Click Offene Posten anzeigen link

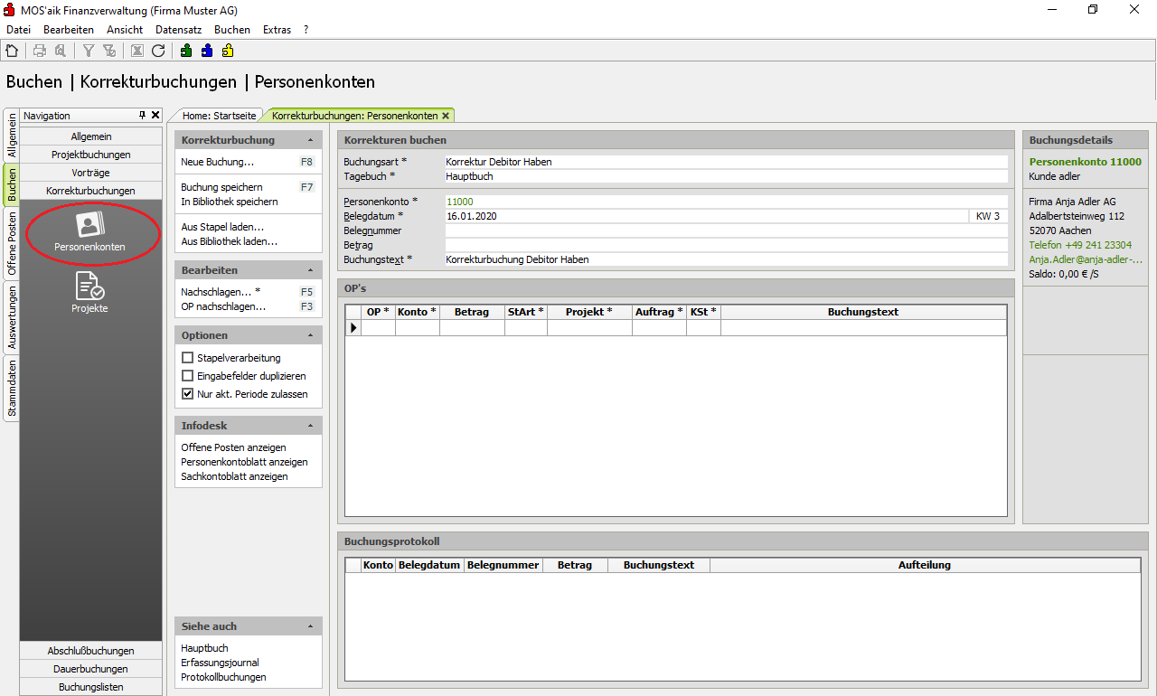(x=233, y=447)
